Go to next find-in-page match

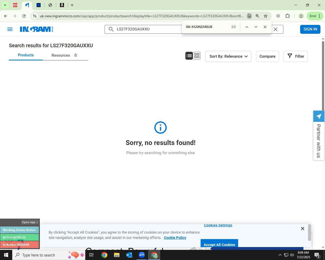pyautogui.click(x=256, y=27)
